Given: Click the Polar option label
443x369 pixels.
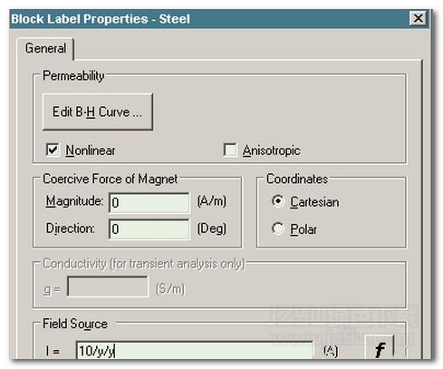Looking at the screenshot, I should [303, 229].
